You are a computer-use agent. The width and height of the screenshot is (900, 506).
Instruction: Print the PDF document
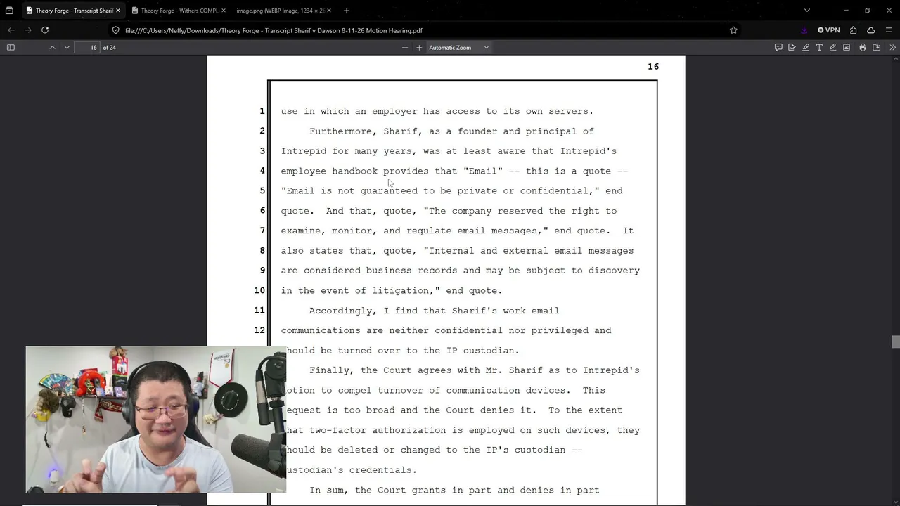pos(863,47)
